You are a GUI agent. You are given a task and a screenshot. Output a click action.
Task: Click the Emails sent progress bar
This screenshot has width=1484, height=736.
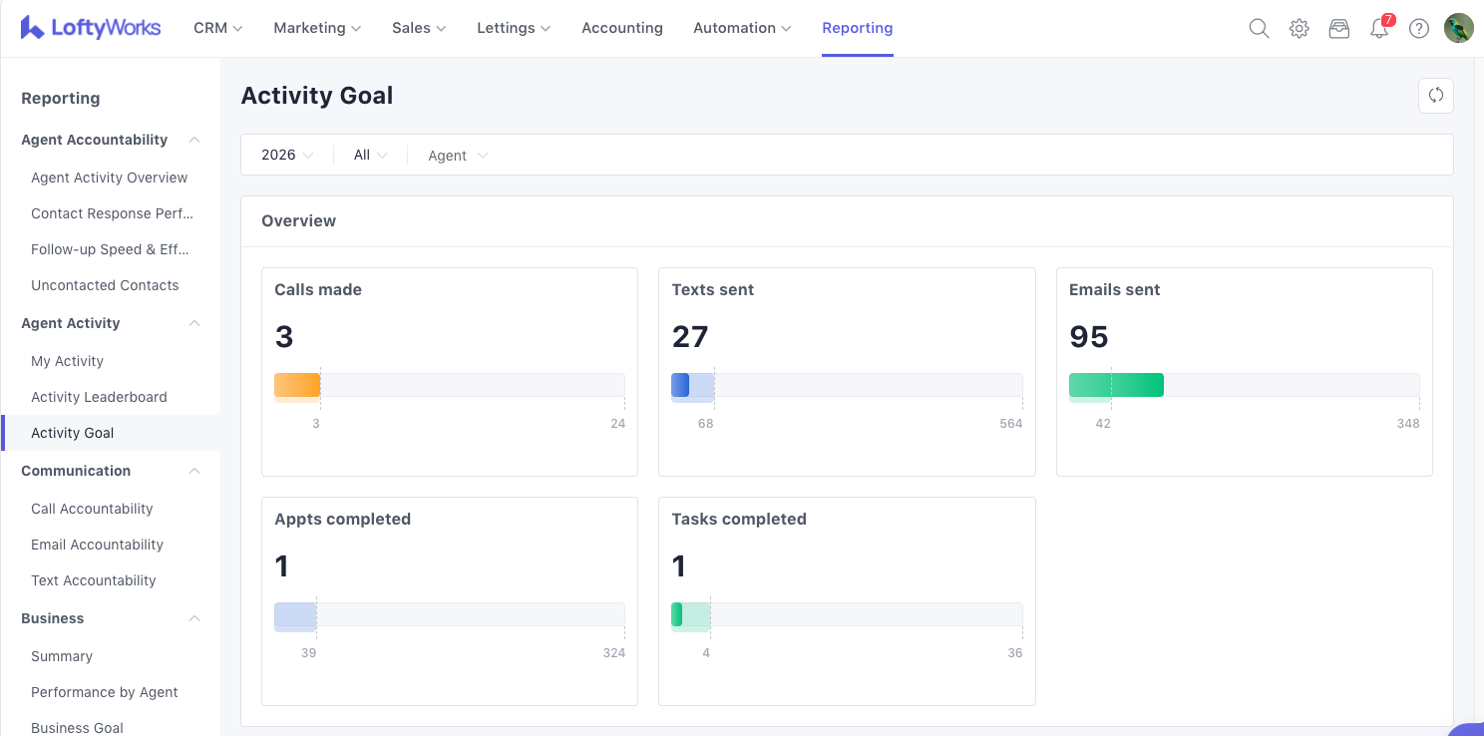coord(1244,385)
